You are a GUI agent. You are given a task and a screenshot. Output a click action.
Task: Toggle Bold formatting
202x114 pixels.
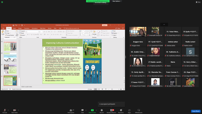click(28, 35)
